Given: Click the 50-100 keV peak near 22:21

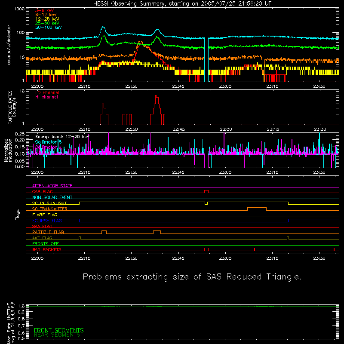Looking at the screenshot, I should coord(103,28).
